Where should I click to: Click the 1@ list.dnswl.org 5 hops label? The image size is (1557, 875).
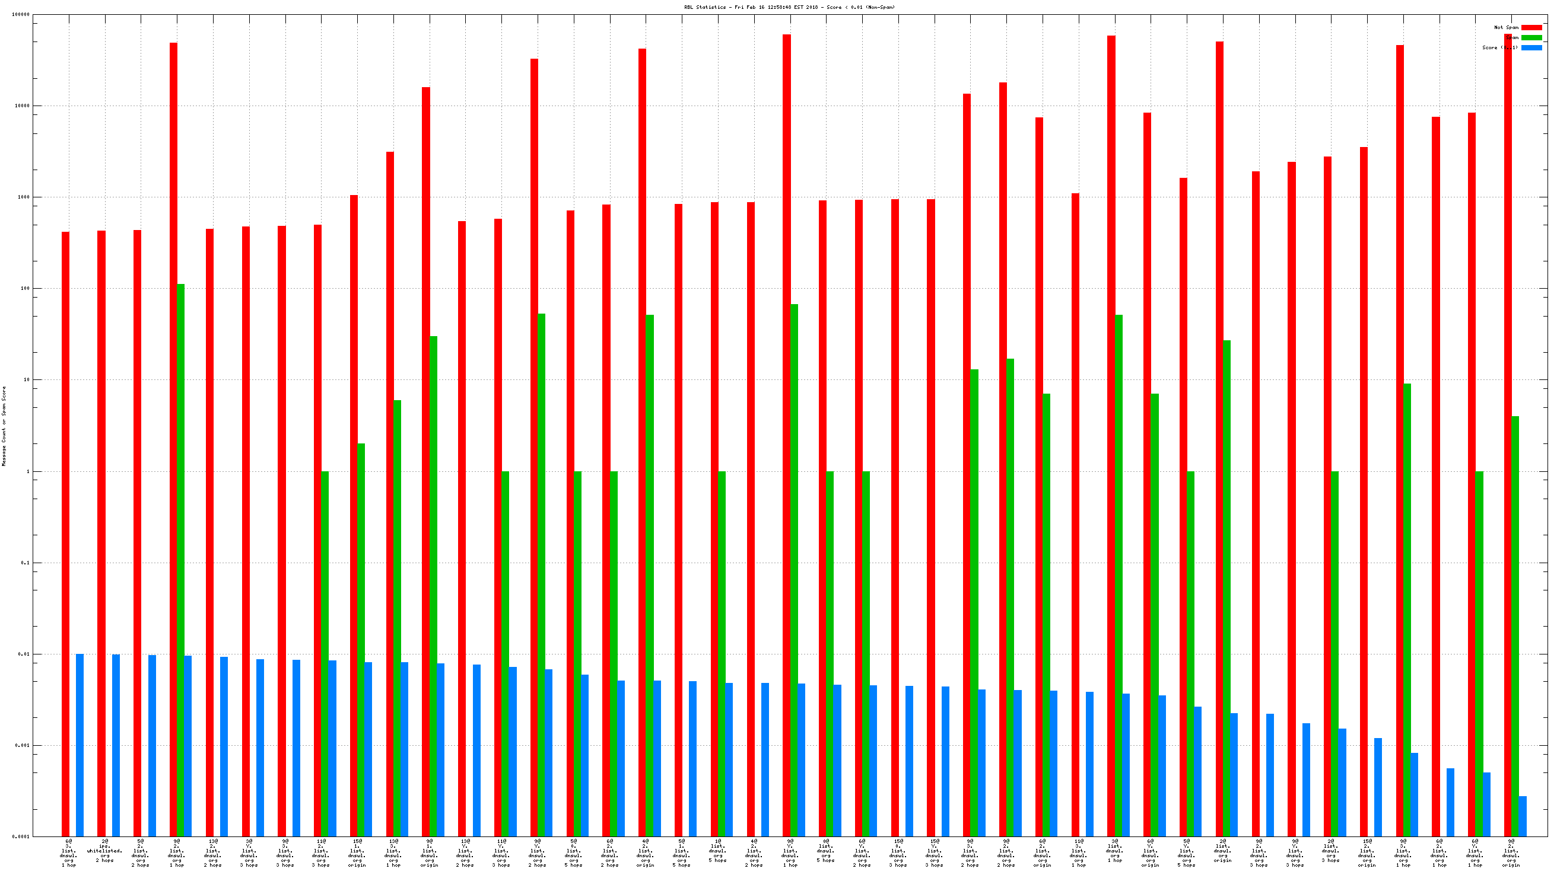717,850
